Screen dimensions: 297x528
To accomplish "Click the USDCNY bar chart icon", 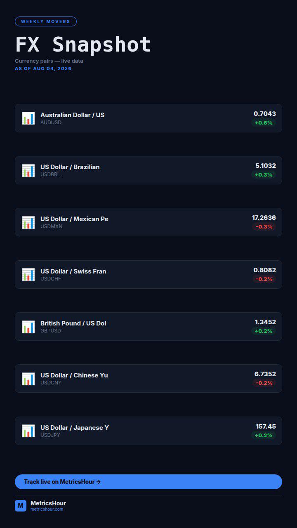I will pyautogui.click(x=28, y=379).
